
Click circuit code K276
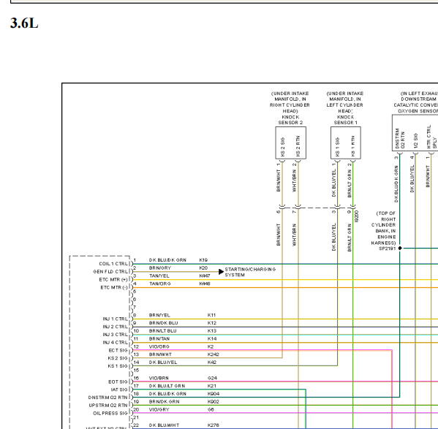click(x=214, y=425)
